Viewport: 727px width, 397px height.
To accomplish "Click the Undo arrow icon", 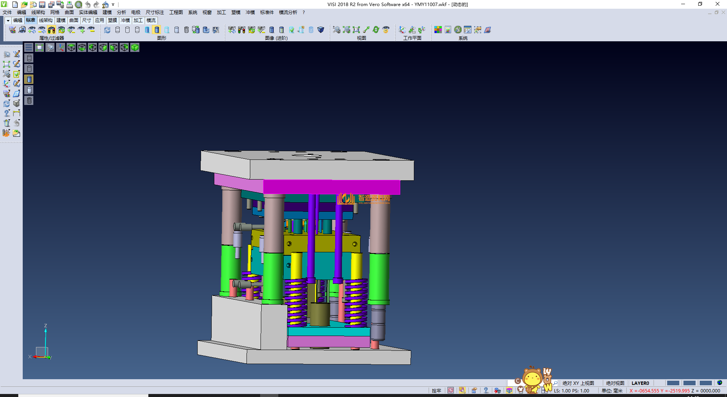I will pyautogui.click(x=88, y=5).
